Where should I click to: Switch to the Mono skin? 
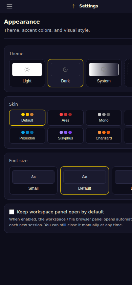(104, 118)
